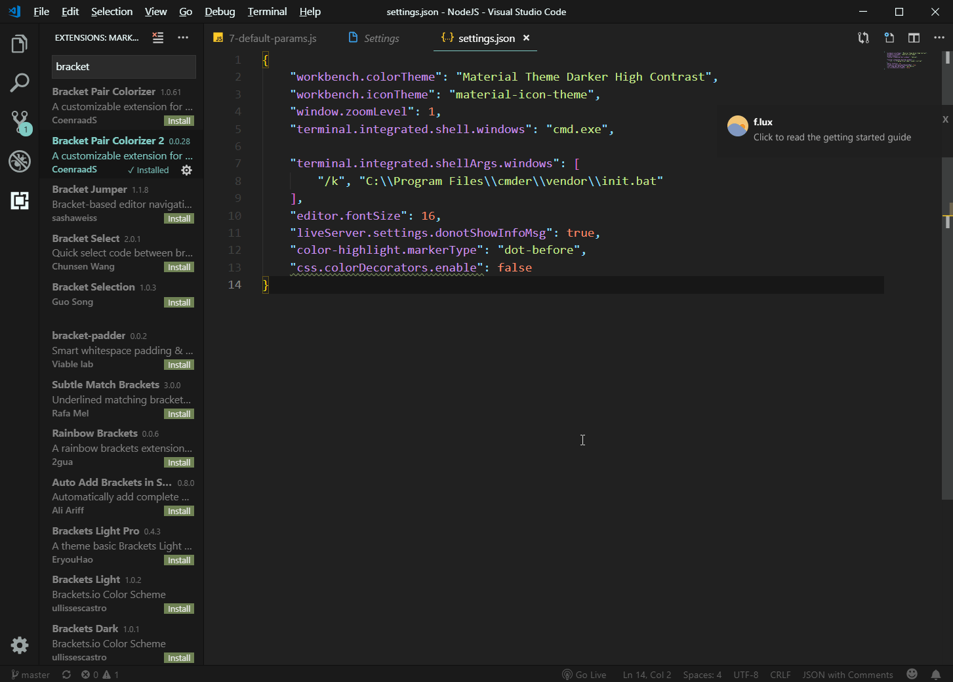953x682 pixels.
Task: Change language mode JSON with Comments
Action: click(x=847, y=675)
